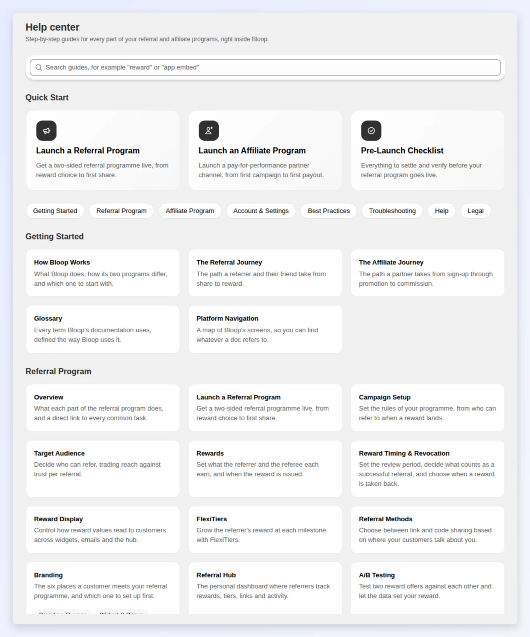Click the Help center page title

[x=52, y=27]
